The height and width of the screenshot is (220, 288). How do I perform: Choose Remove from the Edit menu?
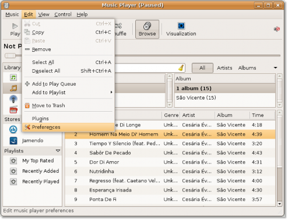point(68,49)
